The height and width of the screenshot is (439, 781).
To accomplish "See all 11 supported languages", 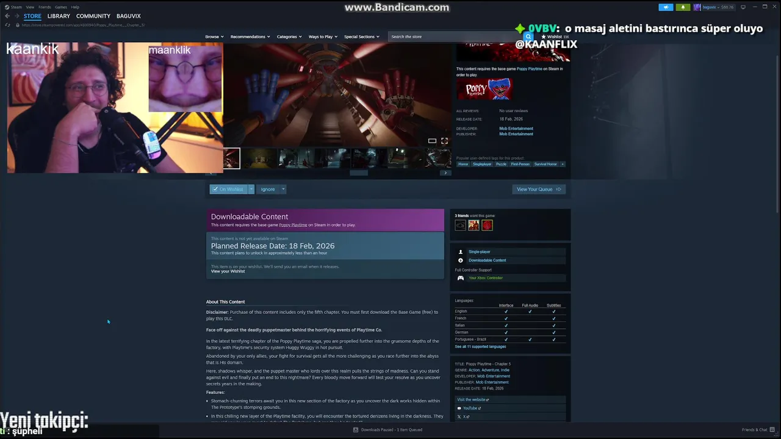I will click(x=480, y=346).
